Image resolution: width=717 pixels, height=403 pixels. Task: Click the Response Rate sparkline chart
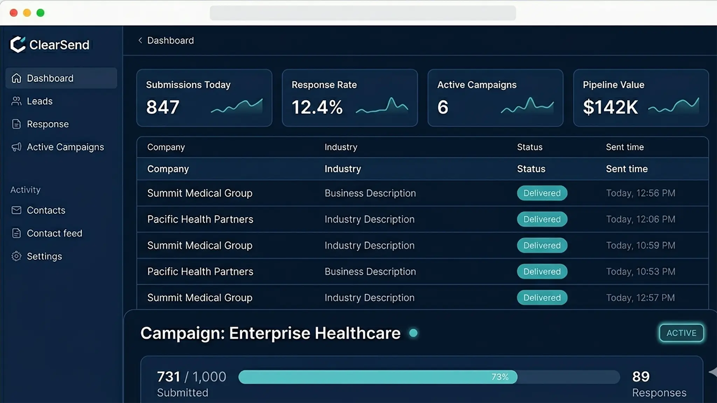pyautogui.click(x=382, y=106)
